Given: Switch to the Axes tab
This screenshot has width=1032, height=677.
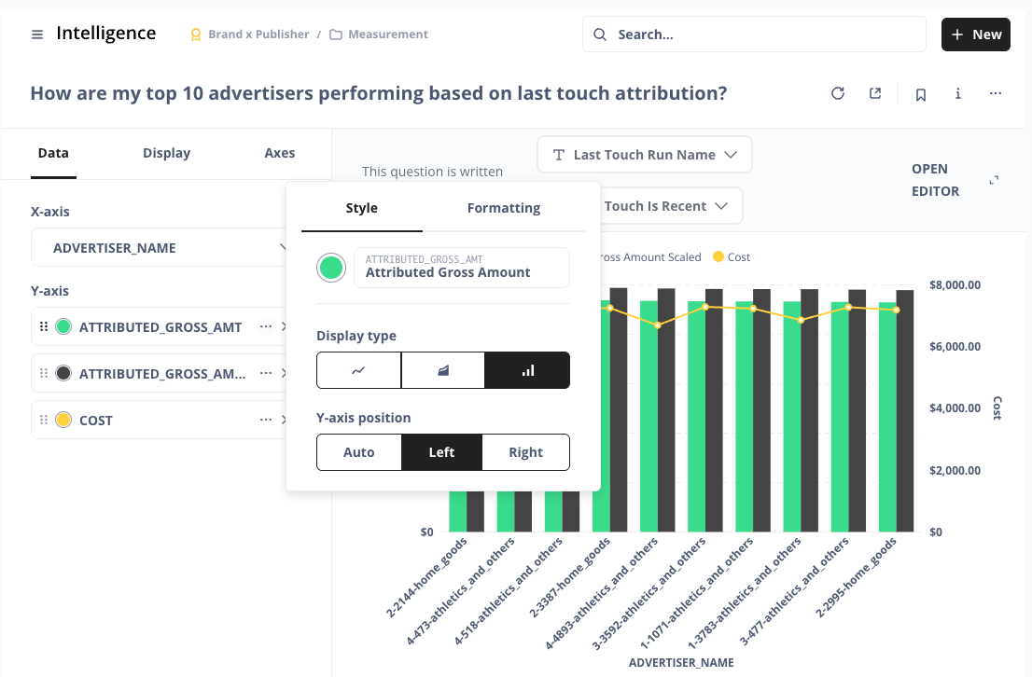Looking at the screenshot, I should click(280, 153).
